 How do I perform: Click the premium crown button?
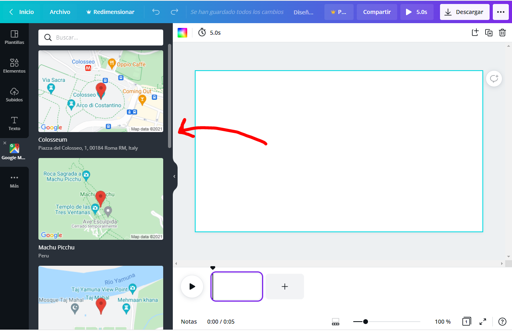click(x=339, y=12)
